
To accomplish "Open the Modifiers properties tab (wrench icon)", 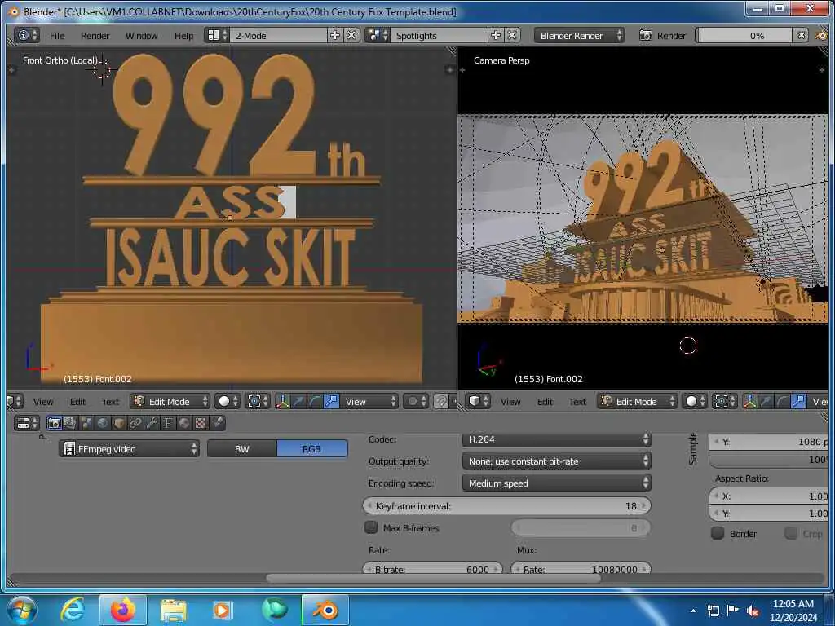I will (x=151, y=423).
